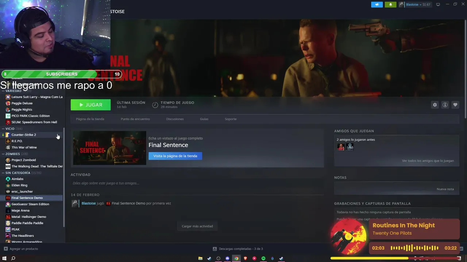467x262 pixels.
Task: Select R.E.P.O. icon in library list
Action: [x=8, y=141]
